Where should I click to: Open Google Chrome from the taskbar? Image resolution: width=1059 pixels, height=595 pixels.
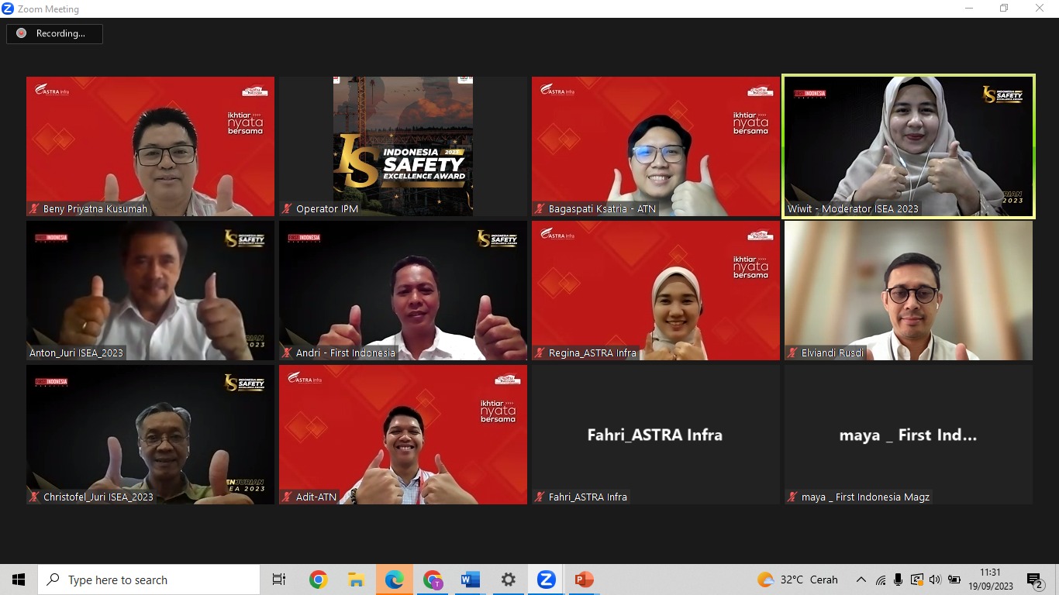point(318,580)
